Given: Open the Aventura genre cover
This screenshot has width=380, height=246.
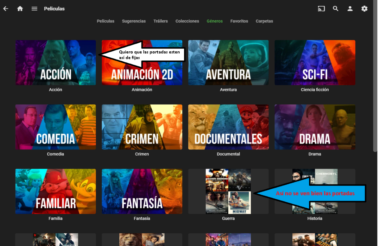Looking at the screenshot, I should [228, 63].
